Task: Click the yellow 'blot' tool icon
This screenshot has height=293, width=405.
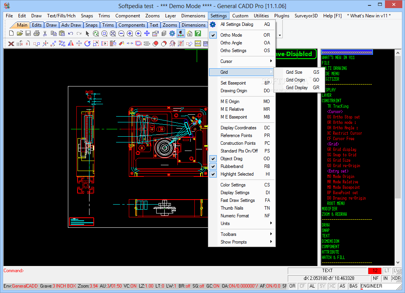Action: pos(198,44)
